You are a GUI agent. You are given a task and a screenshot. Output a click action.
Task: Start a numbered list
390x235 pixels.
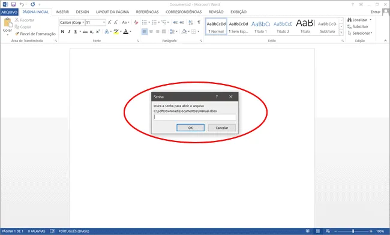click(x=154, y=22)
